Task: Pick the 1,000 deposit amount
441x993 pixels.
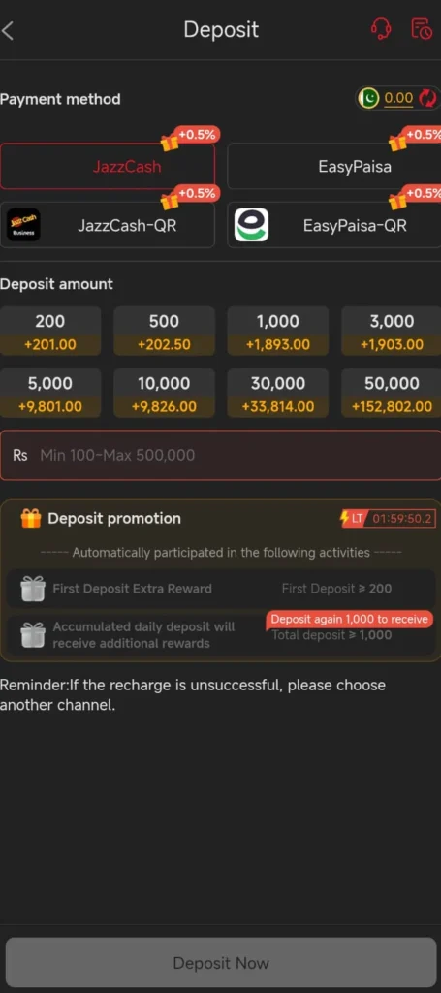Action: click(278, 332)
